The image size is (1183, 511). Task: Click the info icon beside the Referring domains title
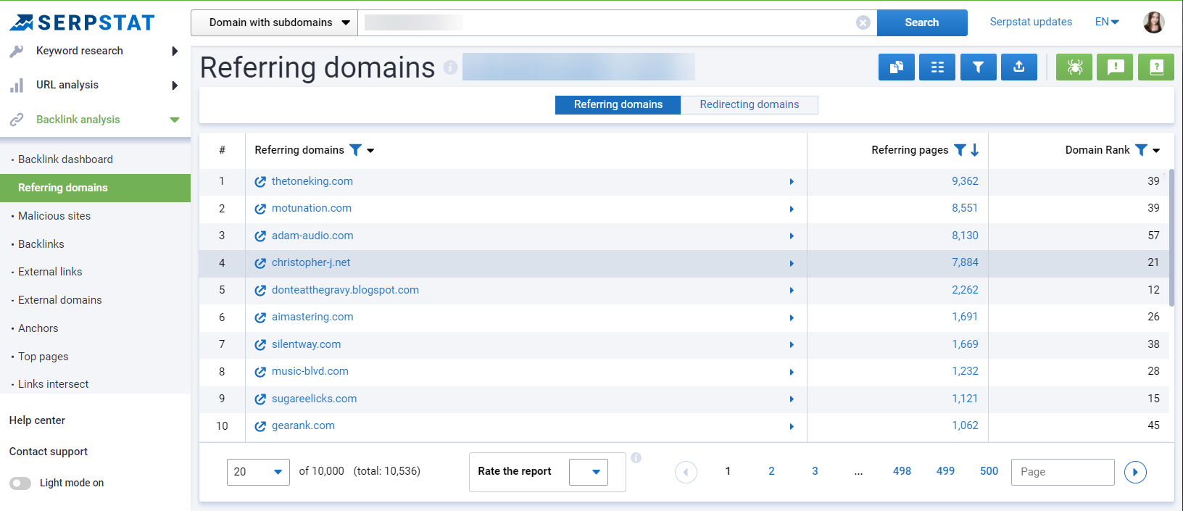(450, 67)
